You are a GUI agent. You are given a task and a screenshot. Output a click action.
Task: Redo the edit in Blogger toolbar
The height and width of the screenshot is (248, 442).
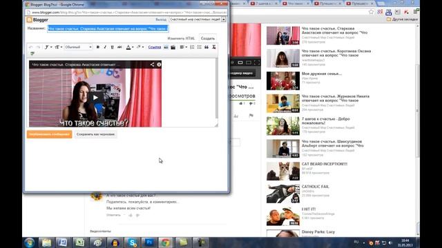point(38,47)
